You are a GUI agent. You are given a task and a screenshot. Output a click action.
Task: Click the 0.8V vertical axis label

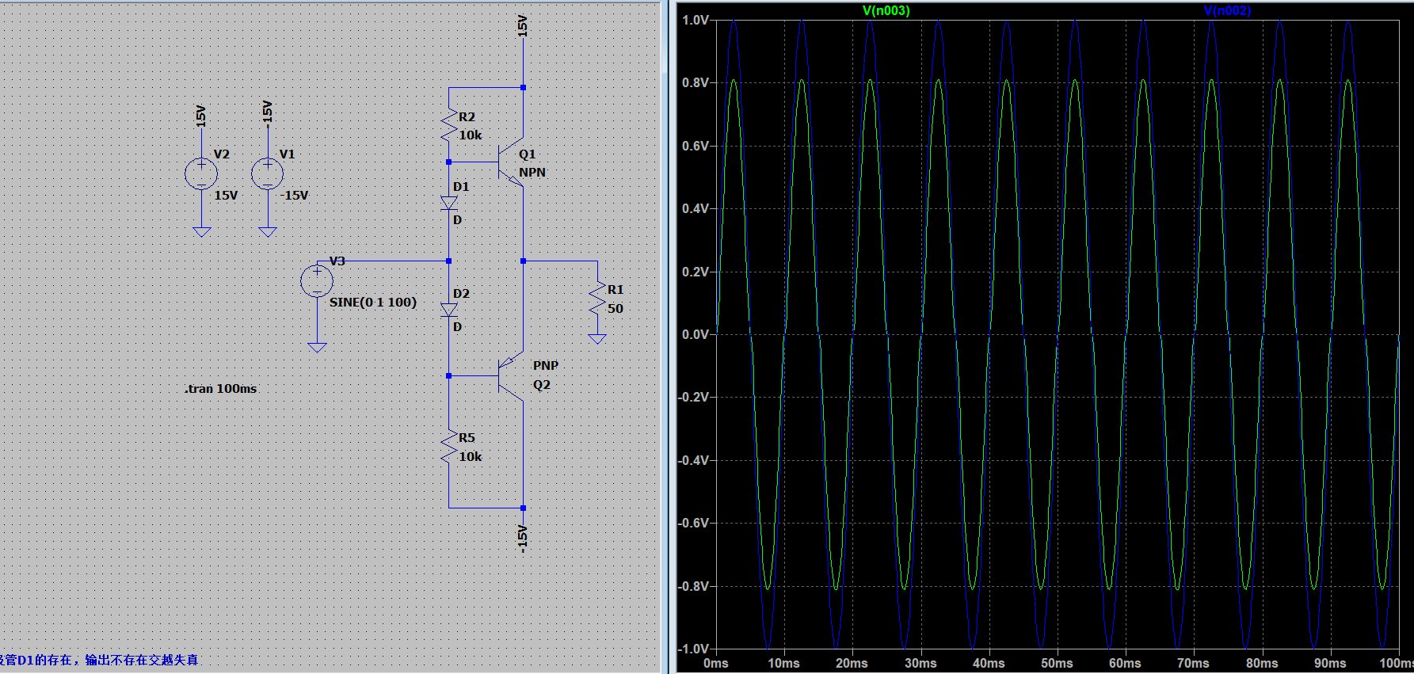pos(696,82)
